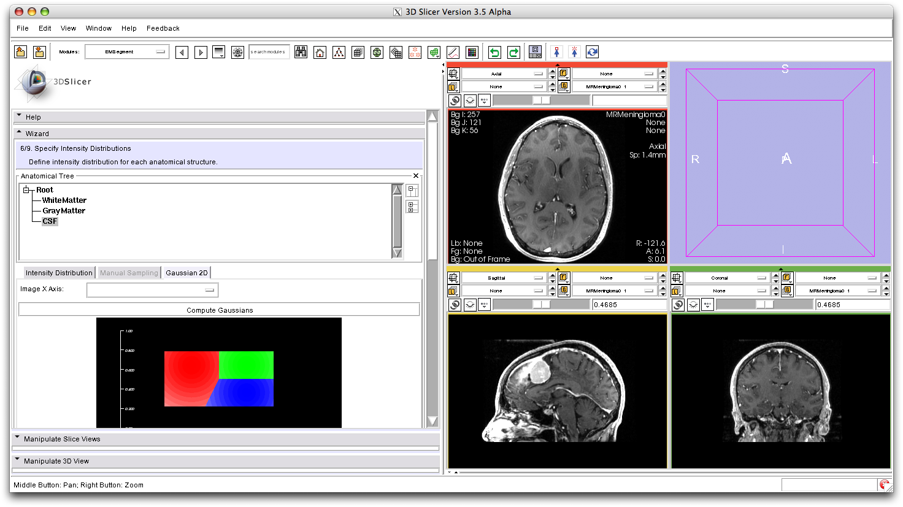Click the Home module icon in toolbar
The image size is (903, 507).
point(320,52)
